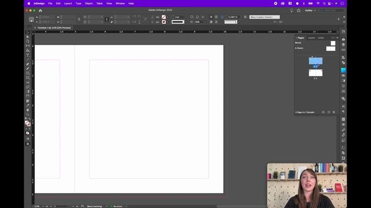Select the Zoom tool in toolbox
The image size is (371, 208).
[x=28, y=114]
